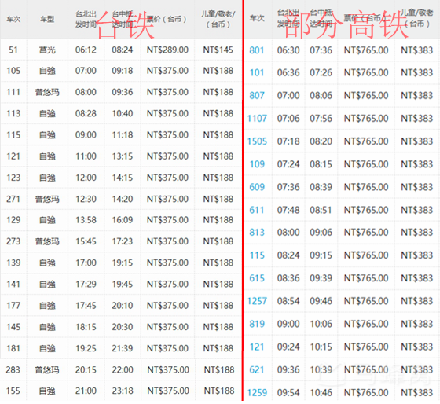Select arrival time 09:18
Image resolution: width=440 pixels, height=404 pixels.
(x=123, y=71)
